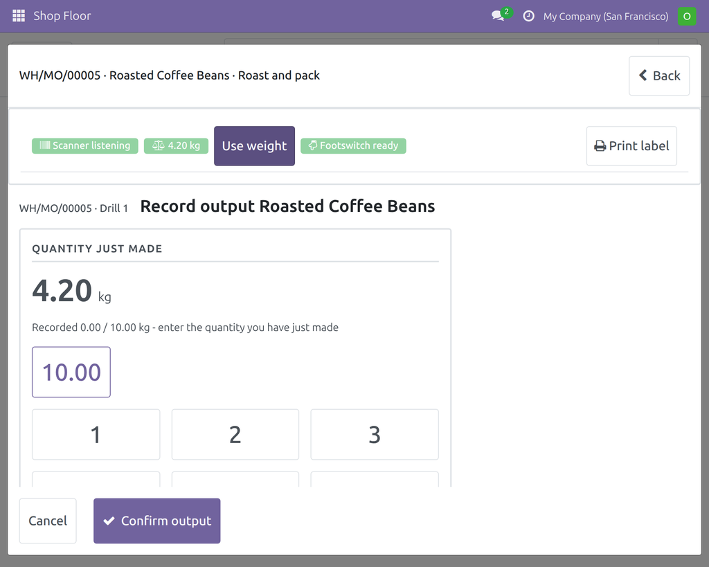Viewport: 709px width, 567px height.
Task: Tap keypad digit 3
Action: coord(375,435)
